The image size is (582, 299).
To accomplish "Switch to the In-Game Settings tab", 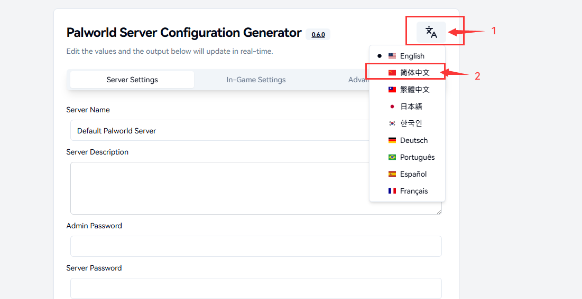I will (x=256, y=80).
